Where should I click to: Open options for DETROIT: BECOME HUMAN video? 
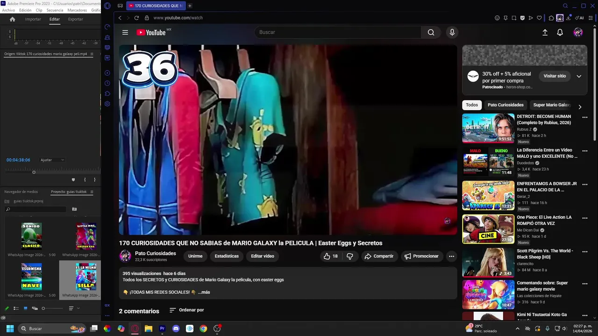click(584, 118)
